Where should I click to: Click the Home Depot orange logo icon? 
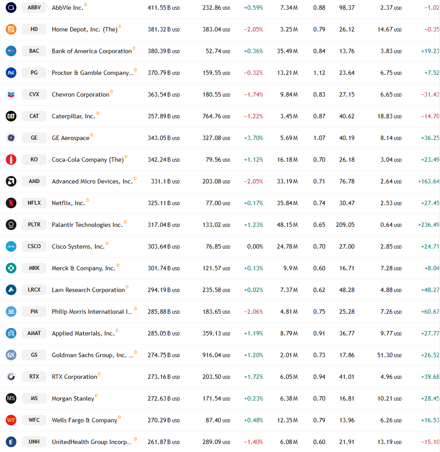coord(11,29)
